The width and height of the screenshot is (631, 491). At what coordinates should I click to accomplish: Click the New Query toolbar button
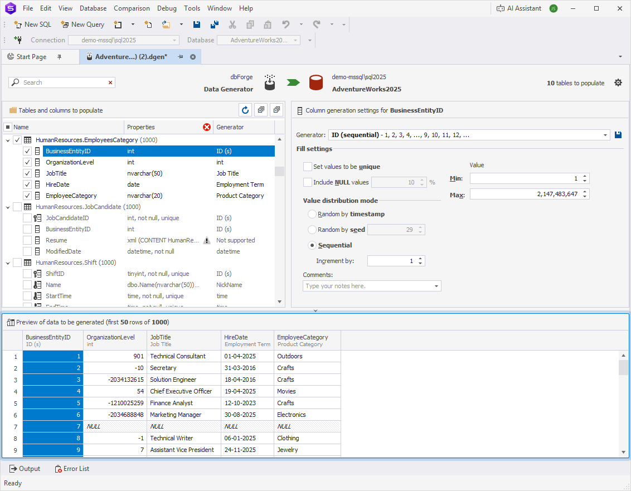[82, 25]
